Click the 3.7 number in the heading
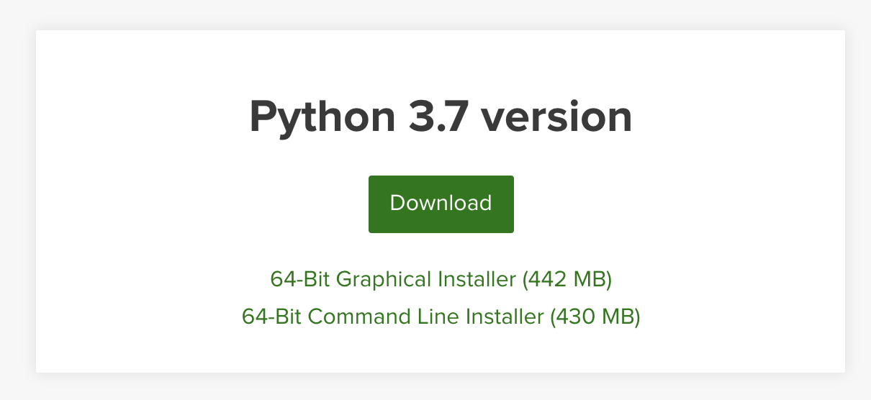This screenshot has width=871, height=400. [443, 116]
